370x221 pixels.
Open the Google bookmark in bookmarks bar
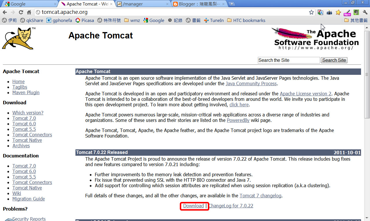[154, 20]
